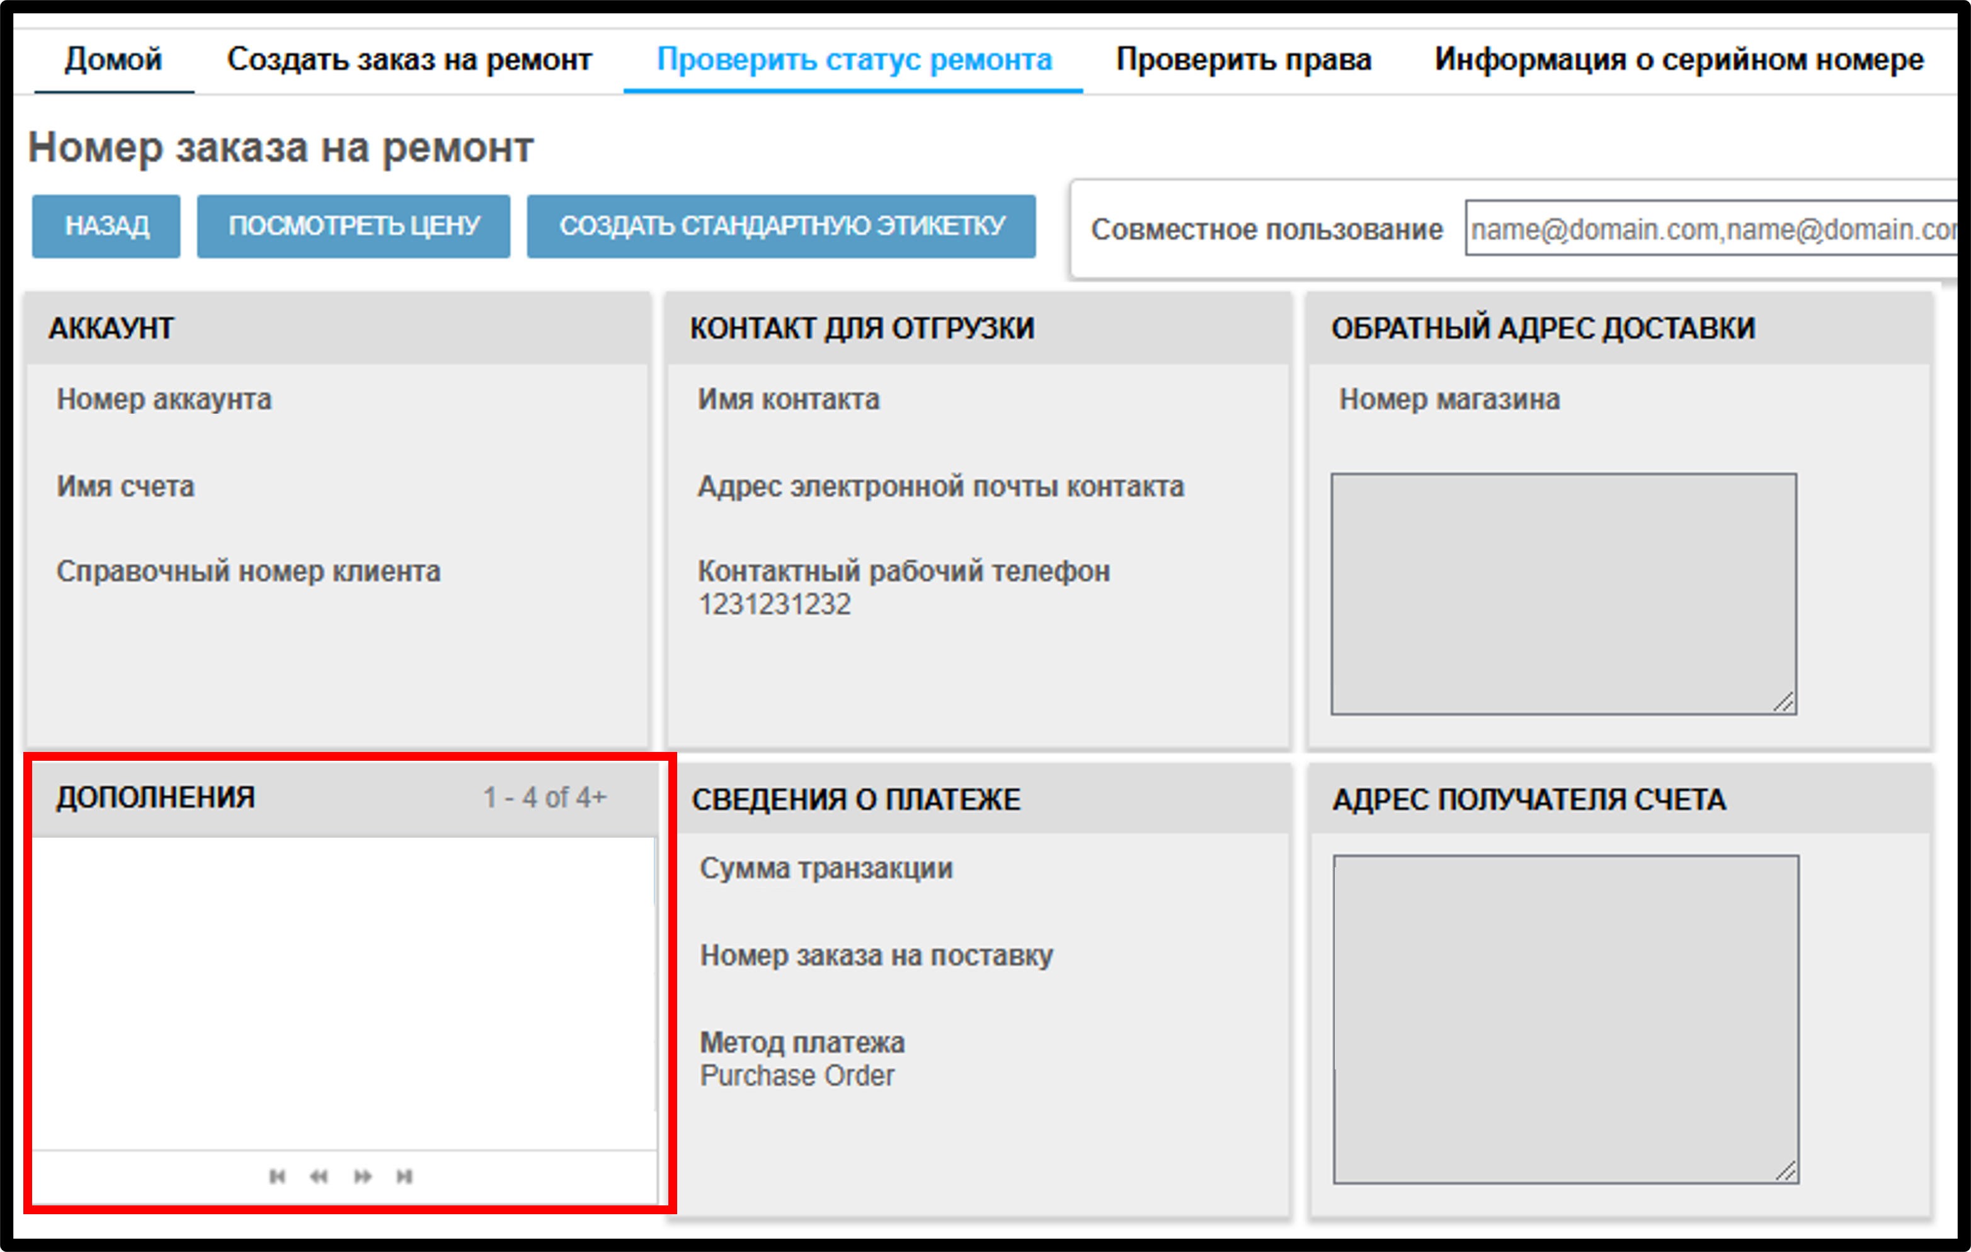Click Адрес электронной почты контакта label
The image size is (1971, 1252).
coord(940,487)
